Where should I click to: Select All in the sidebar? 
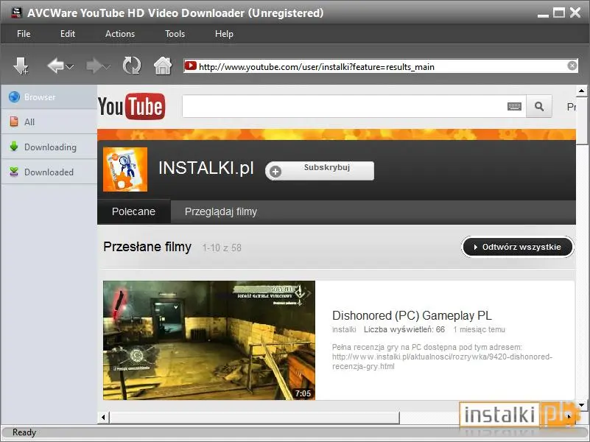tap(49, 122)
